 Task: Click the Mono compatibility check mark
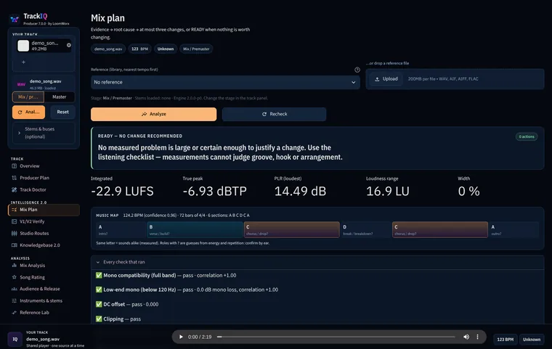tap(99, 275)
